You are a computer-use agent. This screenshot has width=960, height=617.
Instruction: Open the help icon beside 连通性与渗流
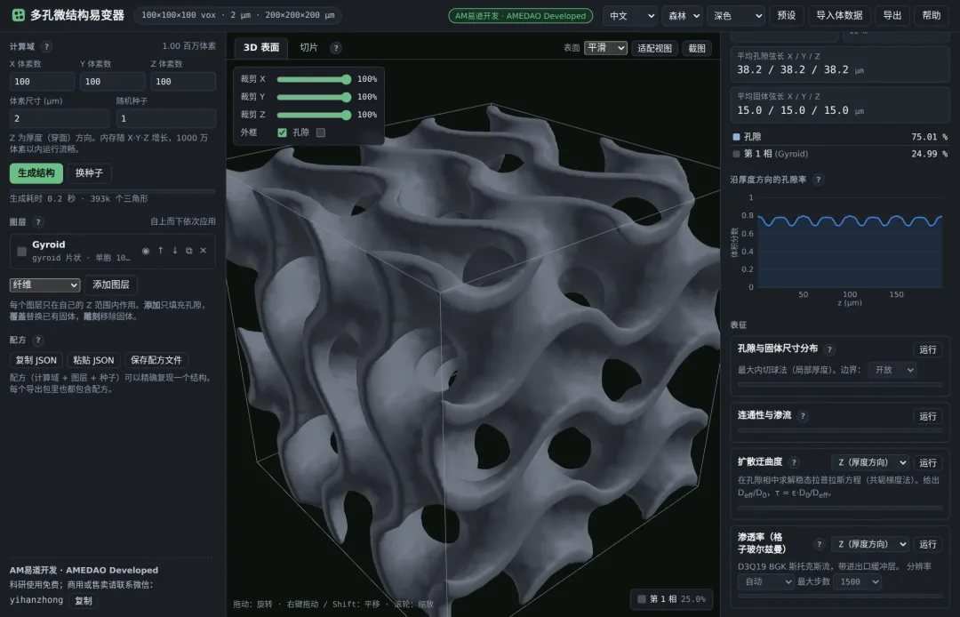pyautogui.click(x=803, y=416)
